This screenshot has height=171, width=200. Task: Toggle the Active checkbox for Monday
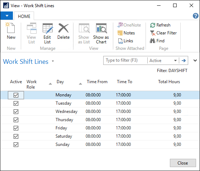pos(16,95)
